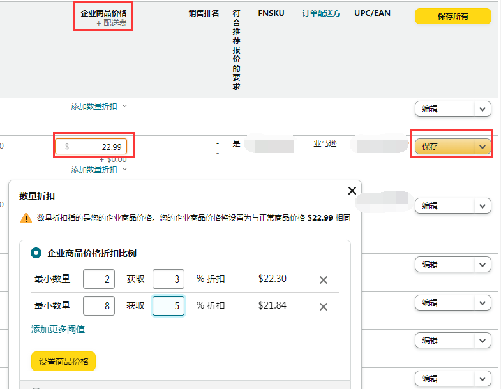
Task: Click the discount percent field containing 3
Action: (x=168, y=279)
